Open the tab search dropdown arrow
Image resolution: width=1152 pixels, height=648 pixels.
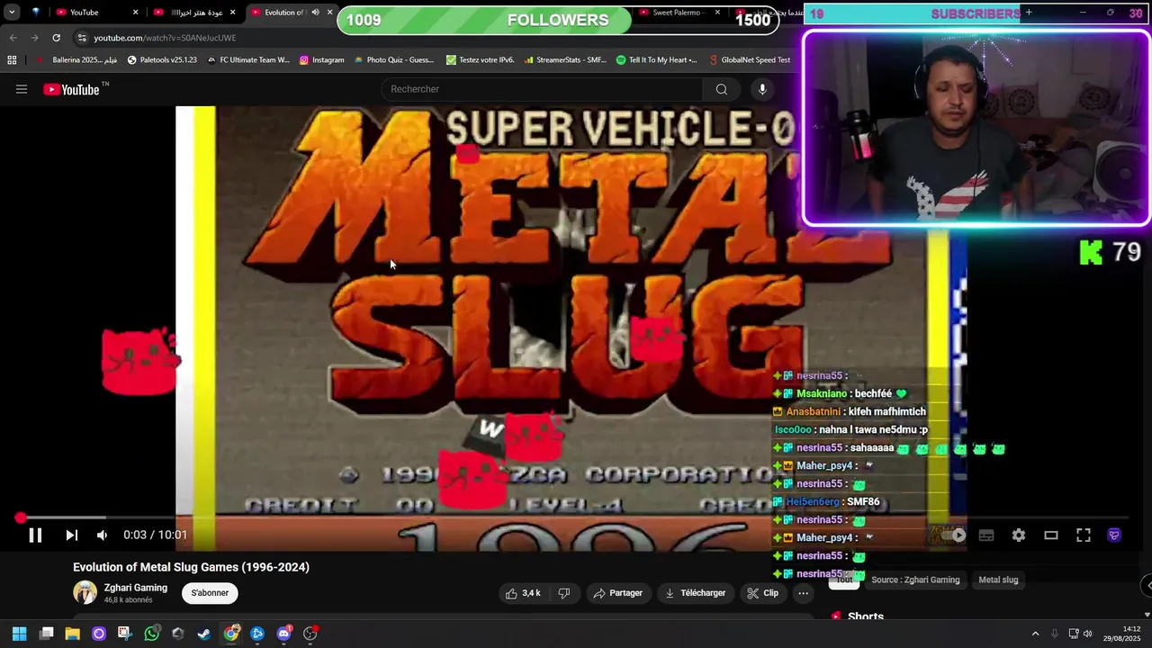[12, 13]
